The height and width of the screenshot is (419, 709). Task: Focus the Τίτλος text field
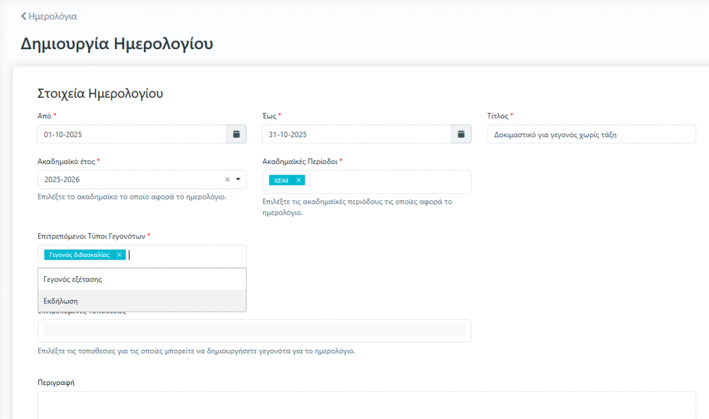click(591, 134)
